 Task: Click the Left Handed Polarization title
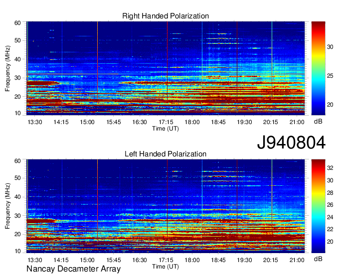pos(166,154)
